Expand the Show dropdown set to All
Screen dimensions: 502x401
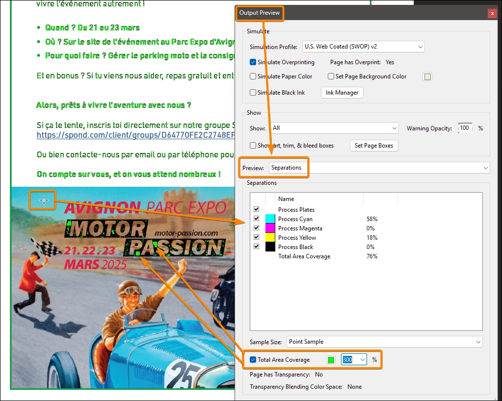coord(335,128)
